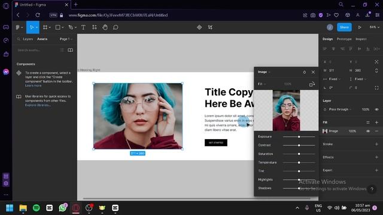Click the GET STARTED button on canvas
383x215 pixels.
click(x=216, y=143)
